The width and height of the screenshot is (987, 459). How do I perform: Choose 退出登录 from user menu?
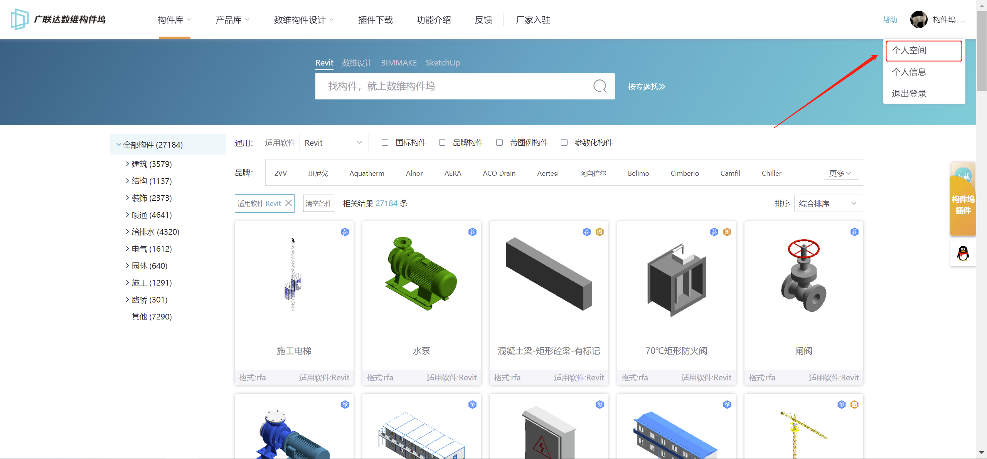coord(924,93)
